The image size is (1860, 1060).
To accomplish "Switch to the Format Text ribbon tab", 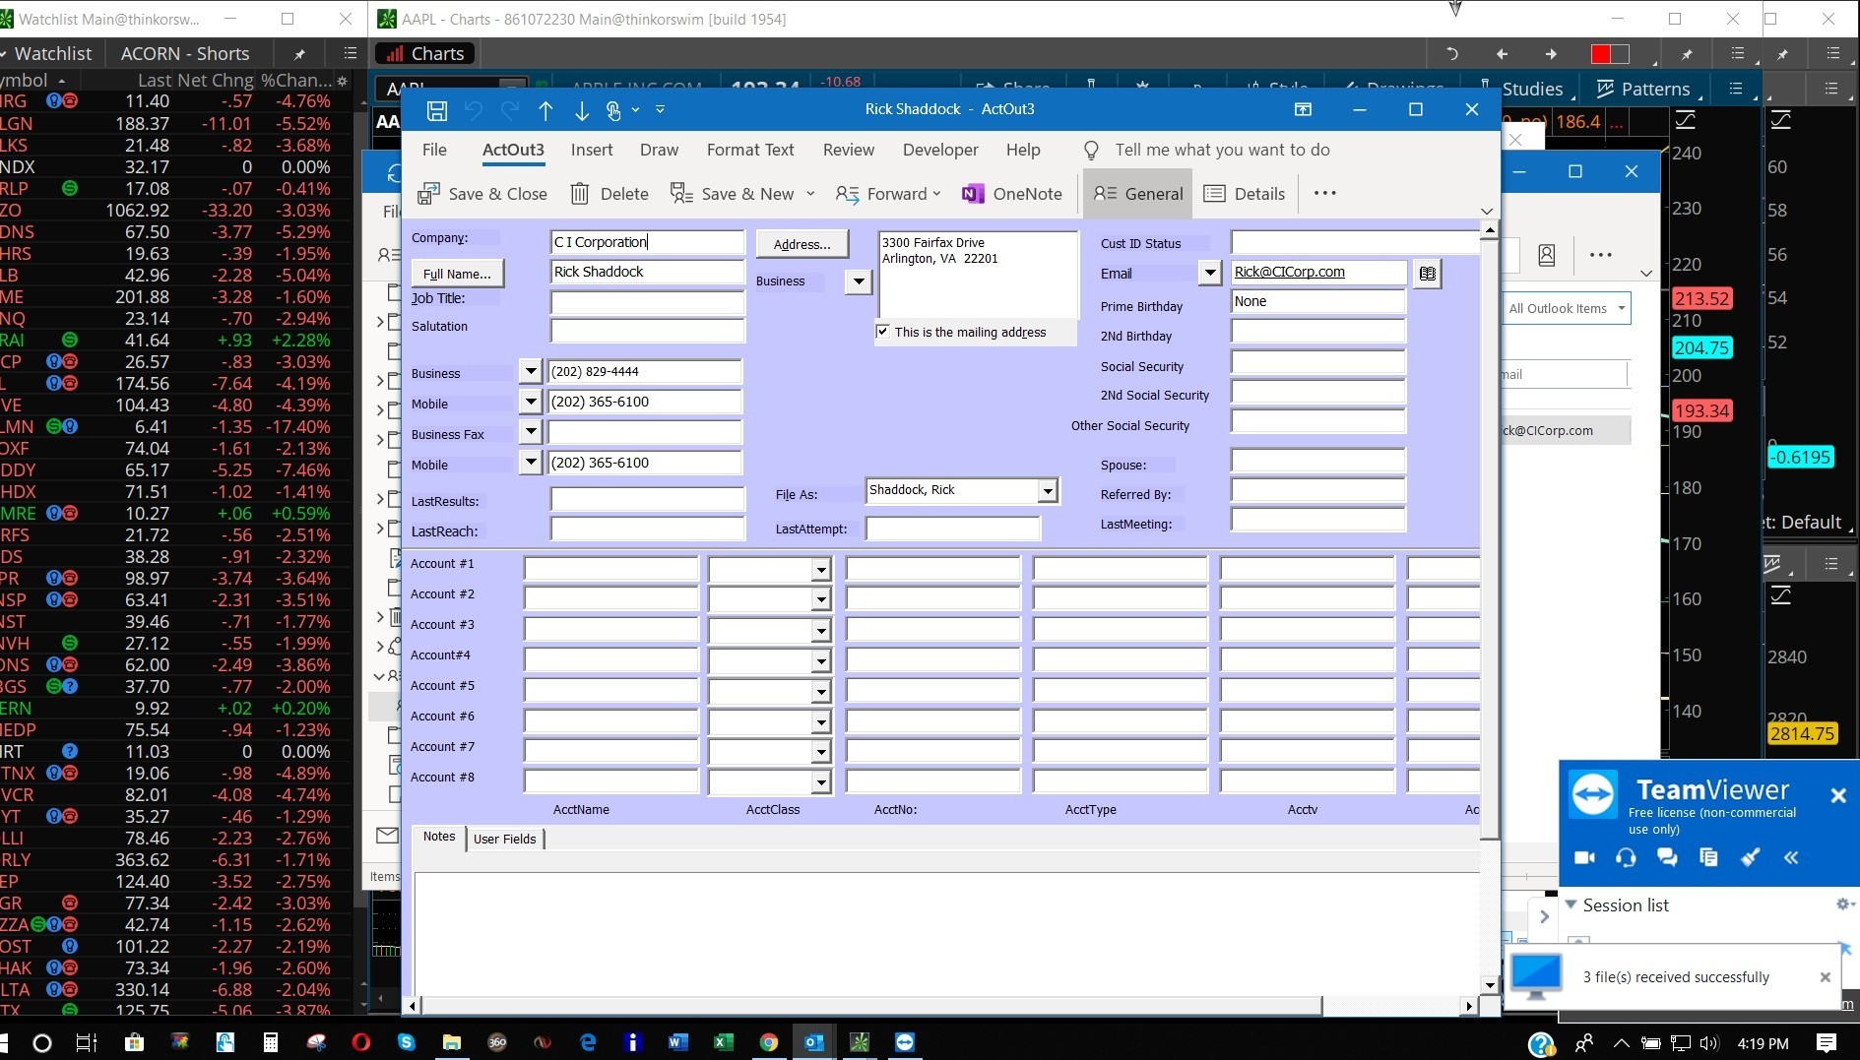I will pos(750,150).
